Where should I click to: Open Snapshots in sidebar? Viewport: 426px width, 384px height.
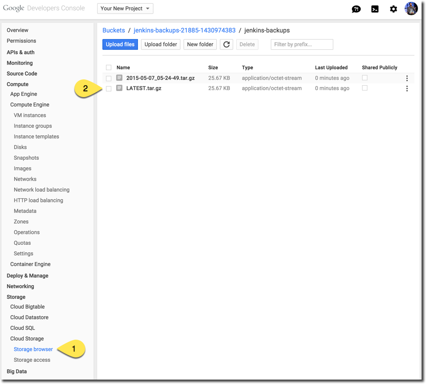26,158
